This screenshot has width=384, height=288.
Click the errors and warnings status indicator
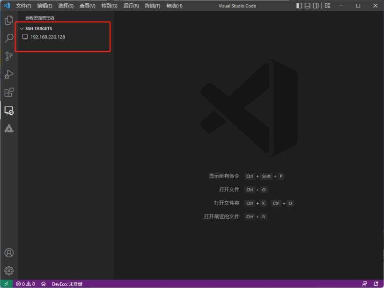coord(25,284)
